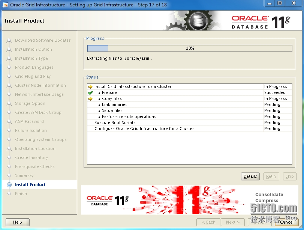Image resolution: width=304 pixels, height=230 pixels.
Task: Select 'Perform remote operations' status row
Action: [190, 117]
